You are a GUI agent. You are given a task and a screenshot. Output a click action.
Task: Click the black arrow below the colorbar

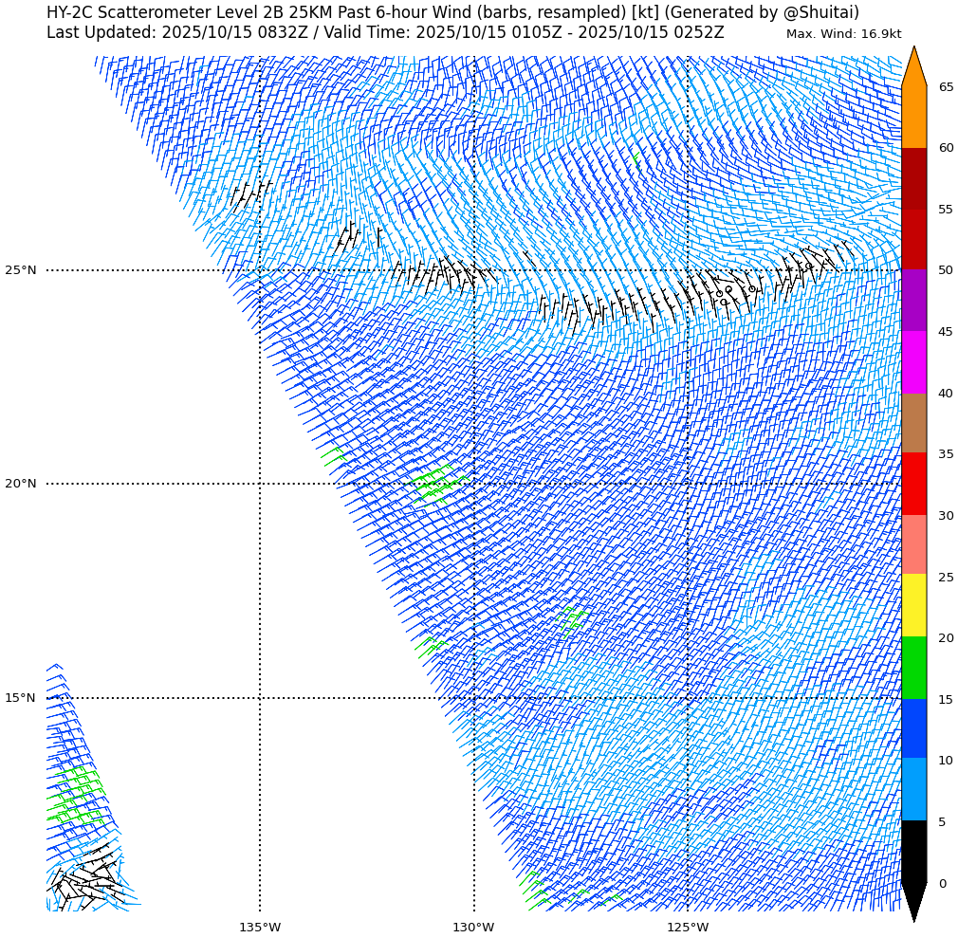coord(913,899)
